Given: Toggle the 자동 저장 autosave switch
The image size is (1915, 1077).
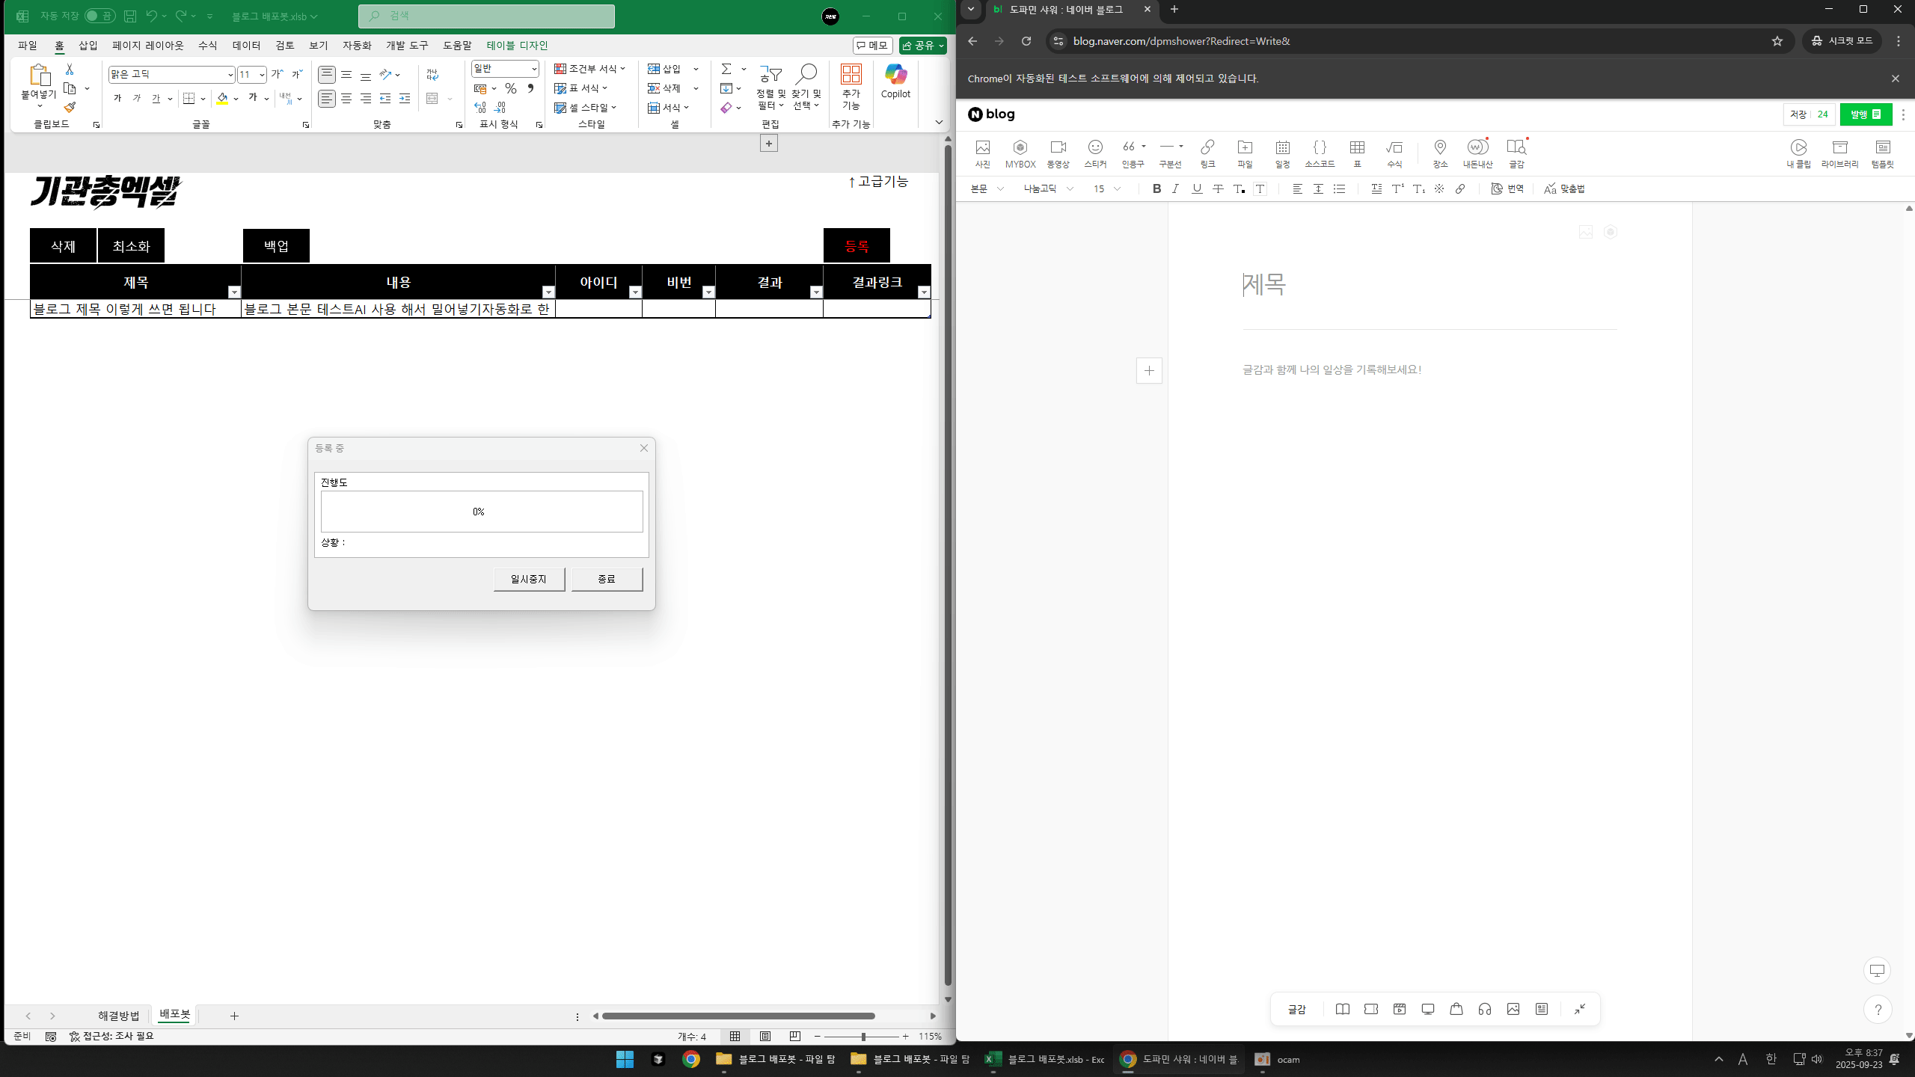Looking at the screenshot, I should click(x=99, y=16).
